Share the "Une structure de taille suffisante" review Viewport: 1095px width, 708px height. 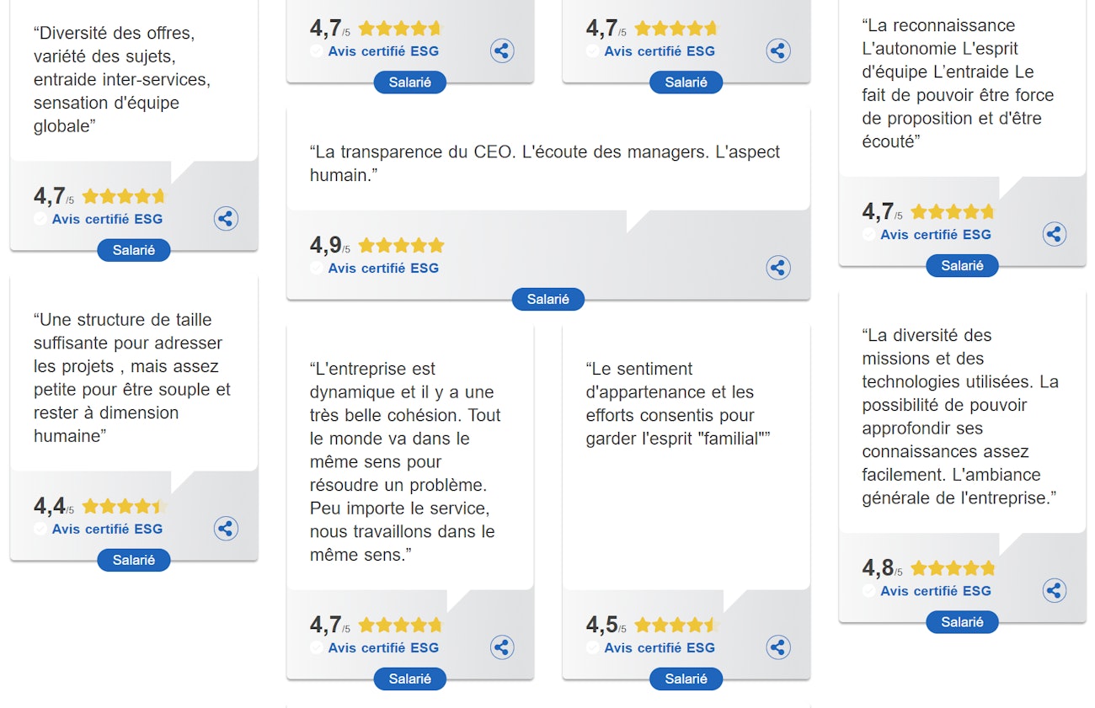click(x=226, y=529)
